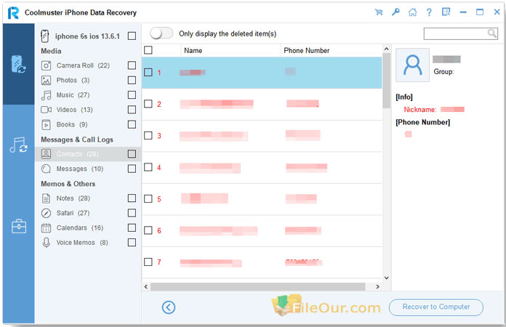This screenshot has height=327, width=506.
Task: Check the Camera Roll checkbox
Action: 132,65
